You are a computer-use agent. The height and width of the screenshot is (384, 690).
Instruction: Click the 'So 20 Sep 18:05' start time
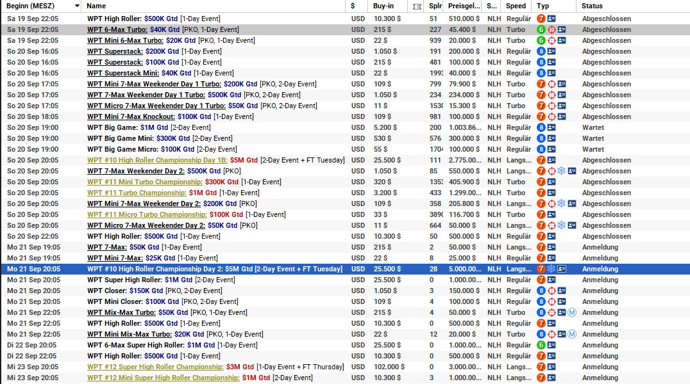33,116
